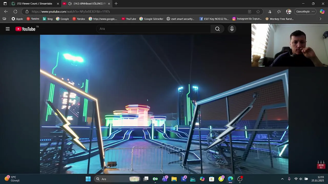Screen dimensions: 328x184
Task: Open Task View from the taskbar
Action: point(146,179)
